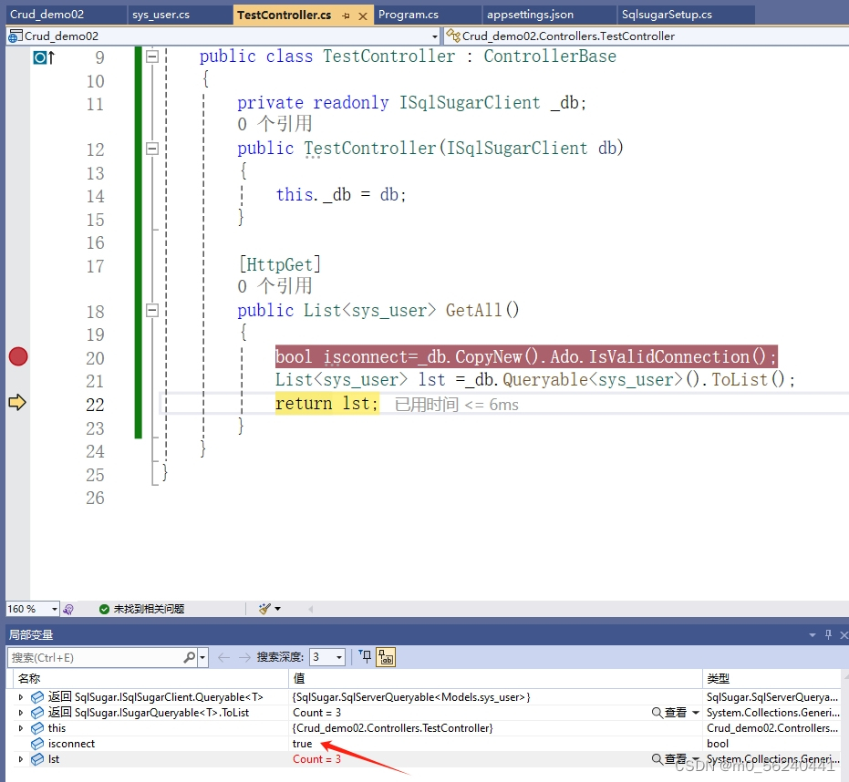Viewport: 849px width, 782px height.
Task: Open the locals search options dropdown arrow
Action: (202, 658)
